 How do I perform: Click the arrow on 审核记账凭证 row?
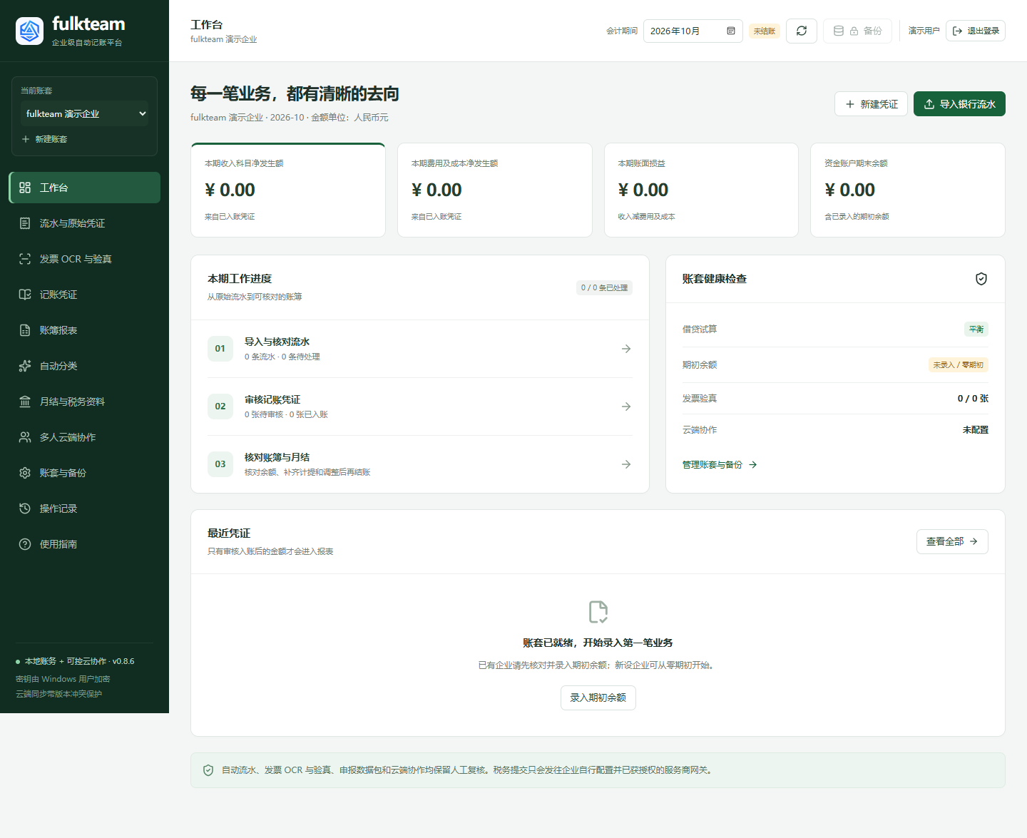click(626, 407)
